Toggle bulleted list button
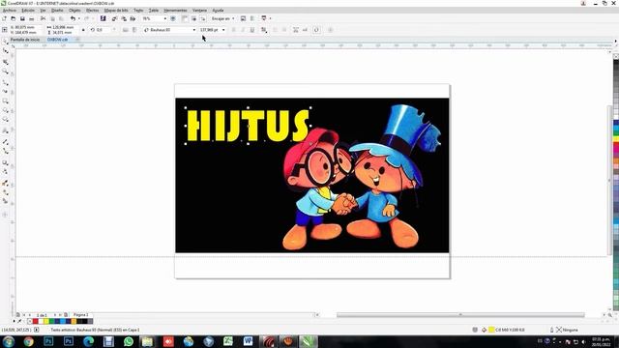The image size is (619, 348). [x=275, y=30]
